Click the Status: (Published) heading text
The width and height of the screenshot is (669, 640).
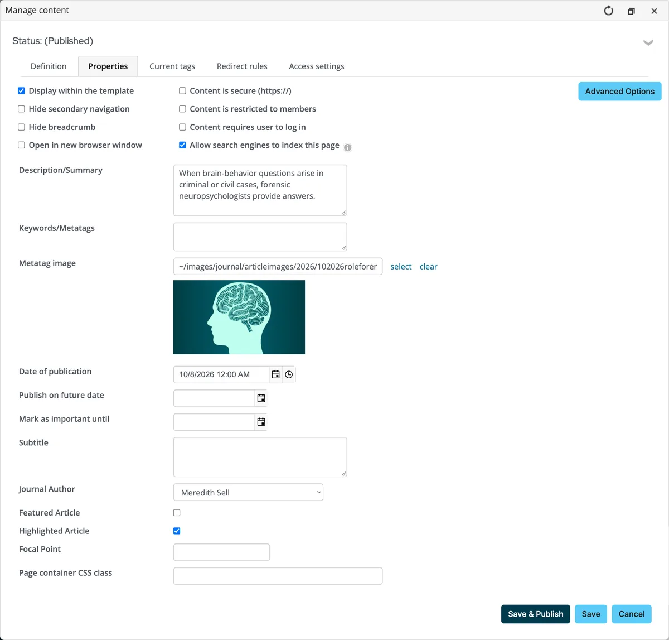pos(53,41)
